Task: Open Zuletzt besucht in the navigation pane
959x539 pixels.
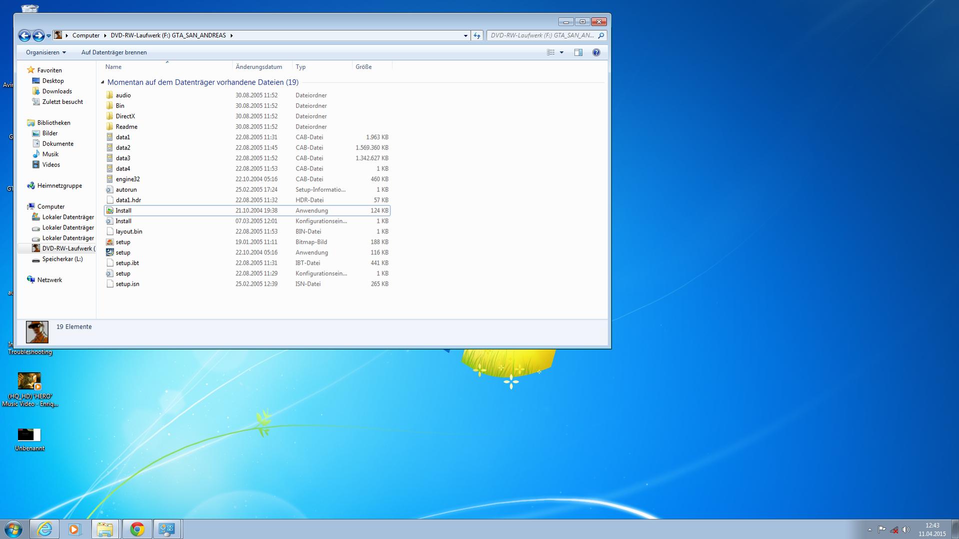Action: [62, 102]
